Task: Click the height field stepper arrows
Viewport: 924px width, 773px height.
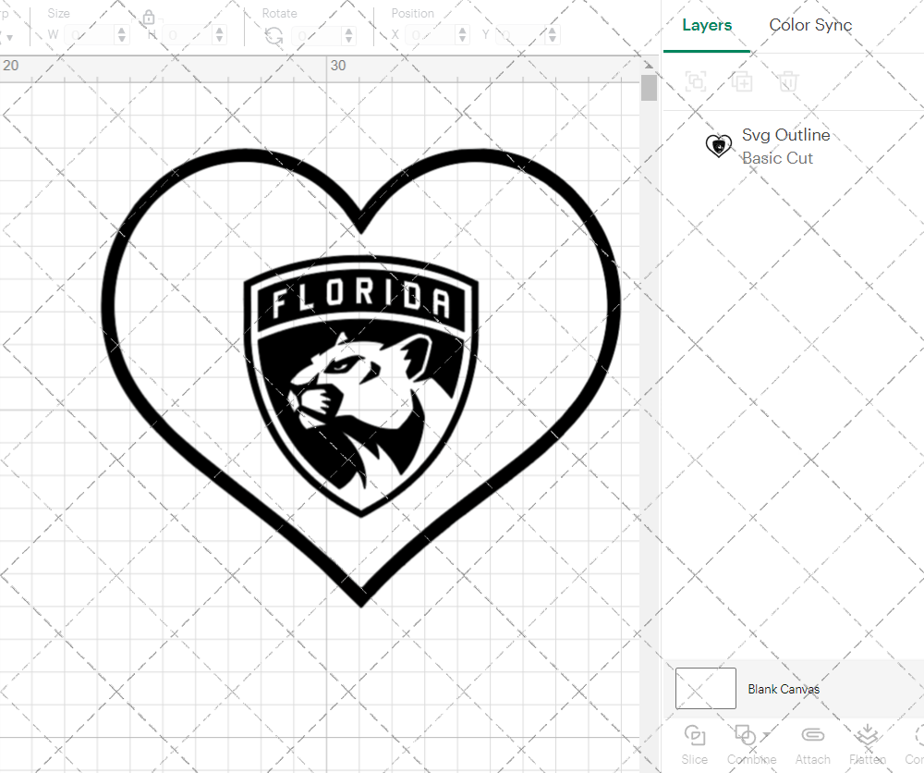Action: (220, 35)
